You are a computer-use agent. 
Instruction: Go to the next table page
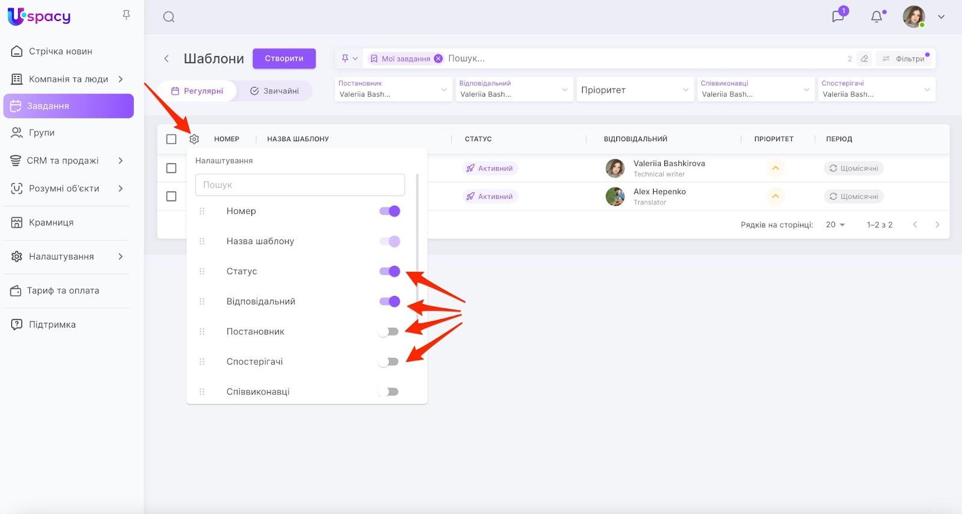pyautogui.click(x=937, y=225)
